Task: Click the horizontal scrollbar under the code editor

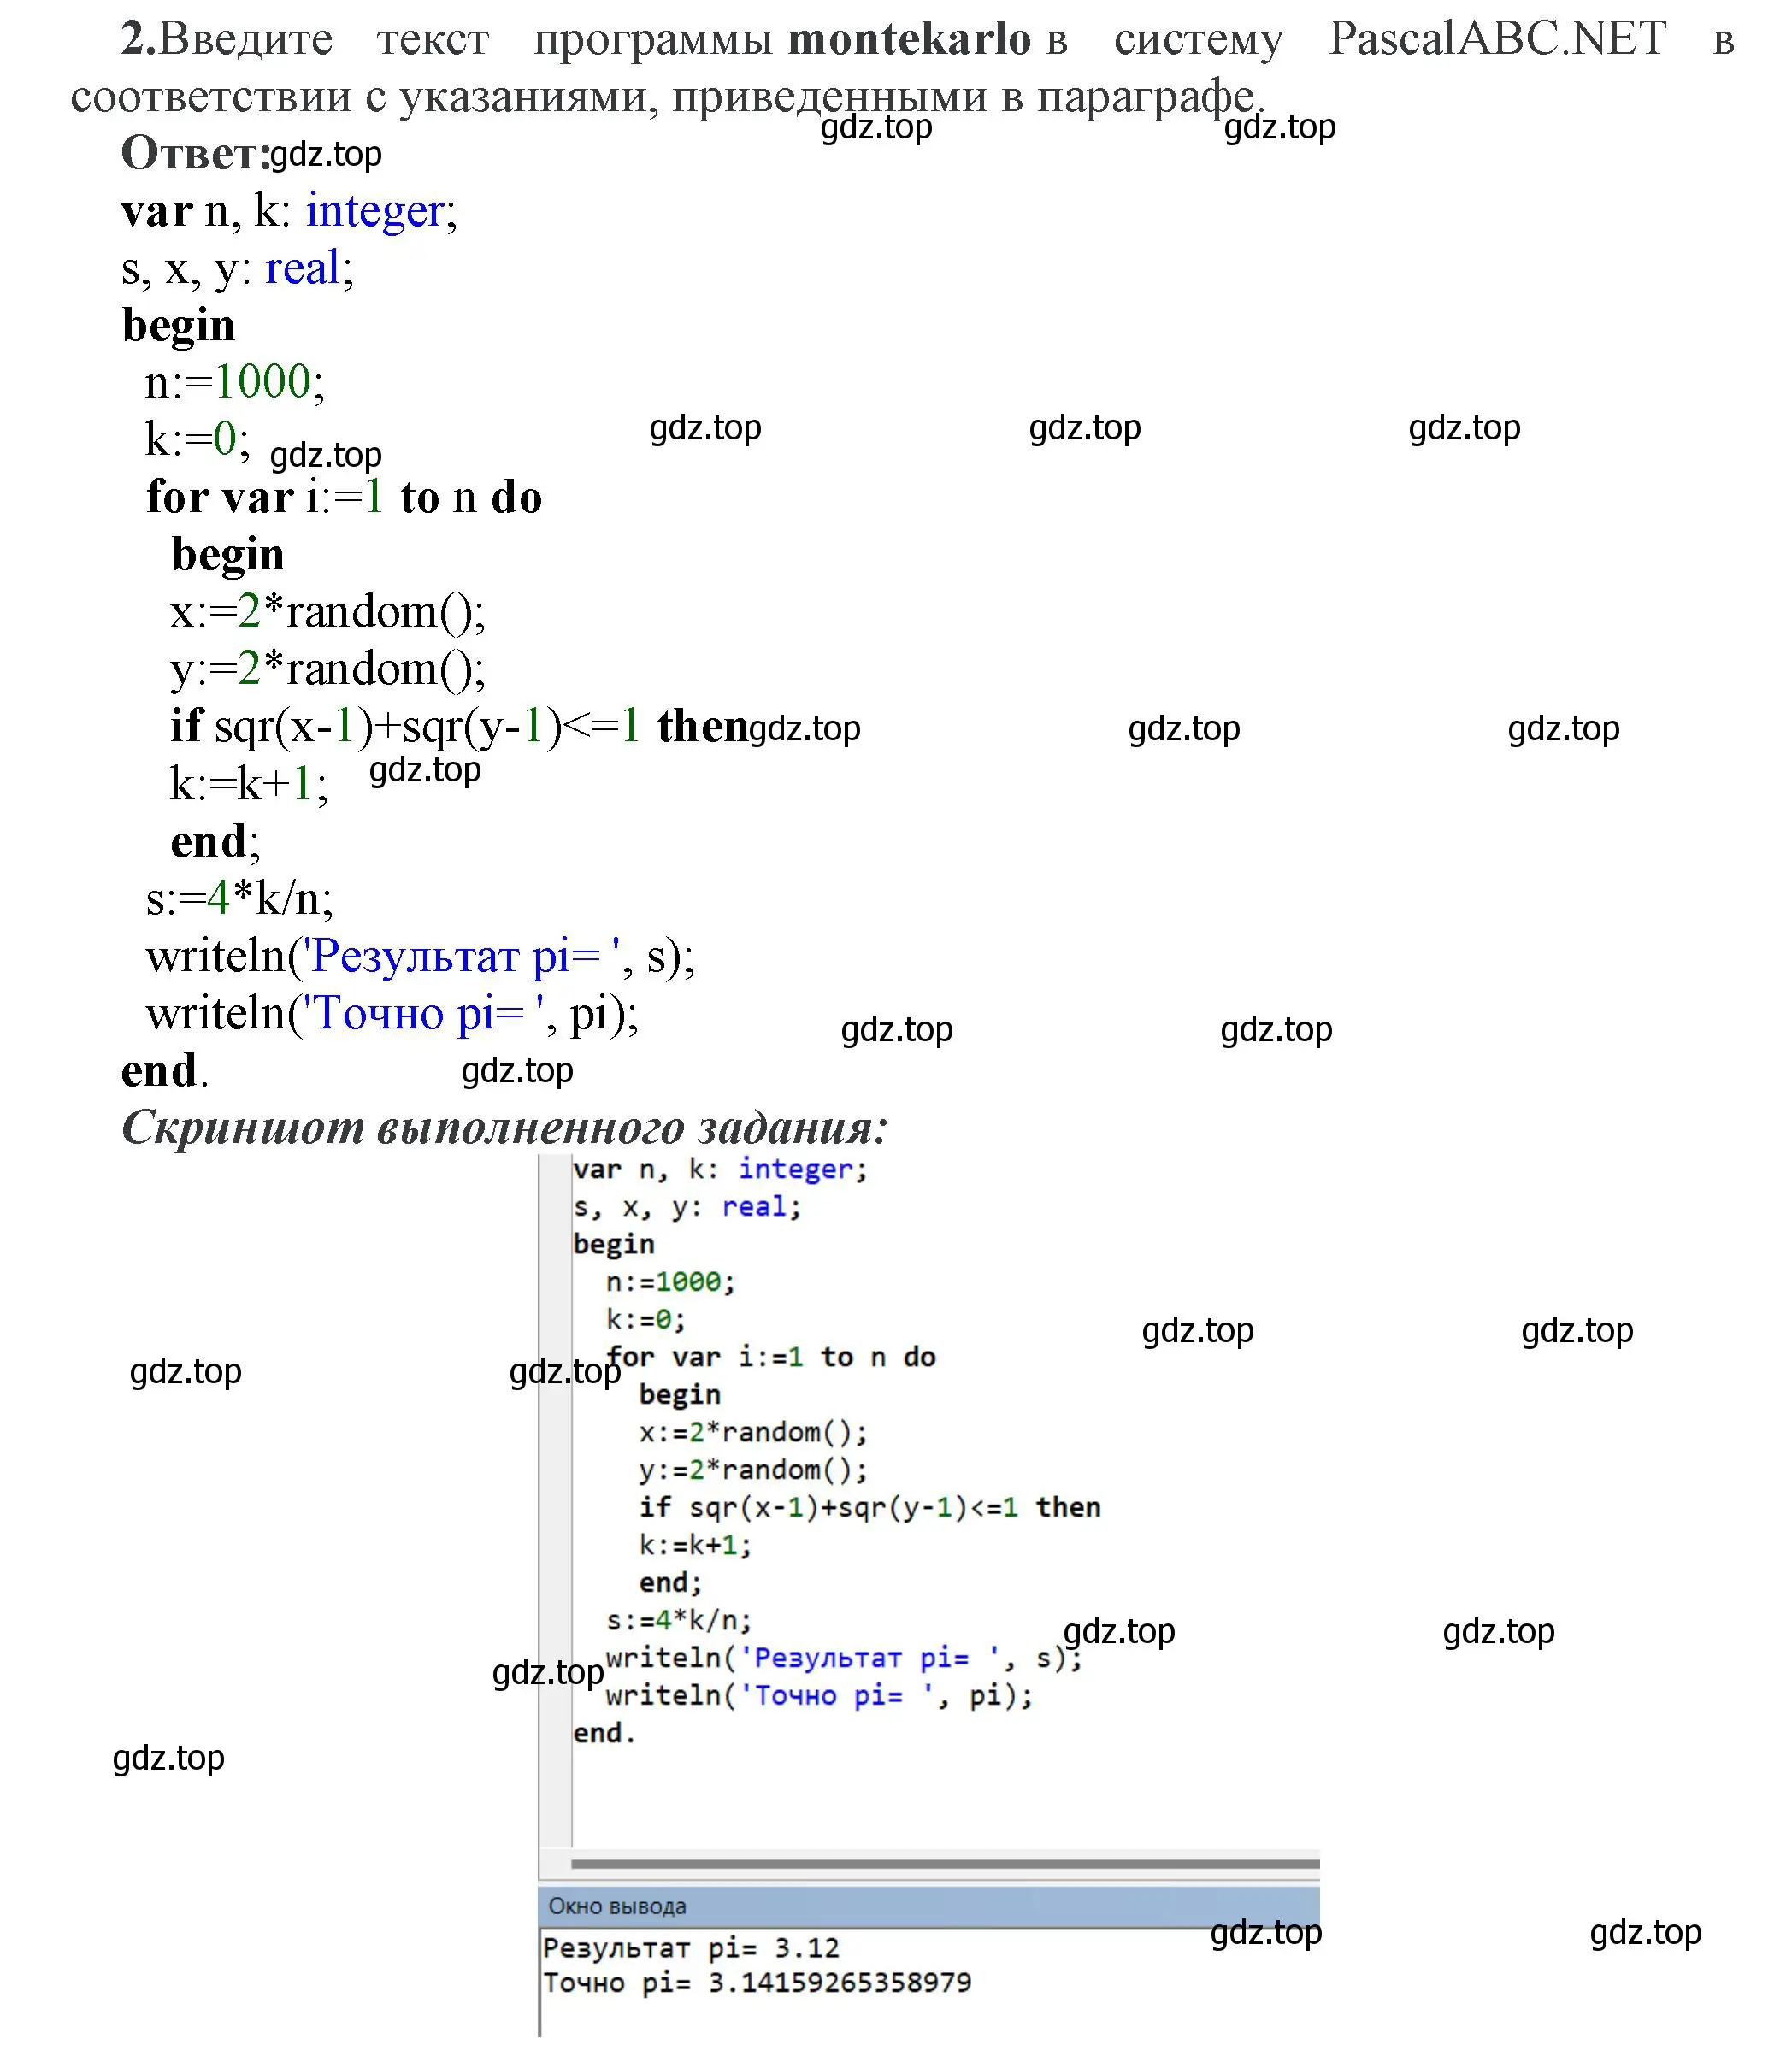Action: (945, 1864)
